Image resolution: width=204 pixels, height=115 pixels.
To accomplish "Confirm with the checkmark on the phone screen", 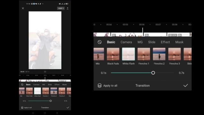I will (x=68, y=108).
